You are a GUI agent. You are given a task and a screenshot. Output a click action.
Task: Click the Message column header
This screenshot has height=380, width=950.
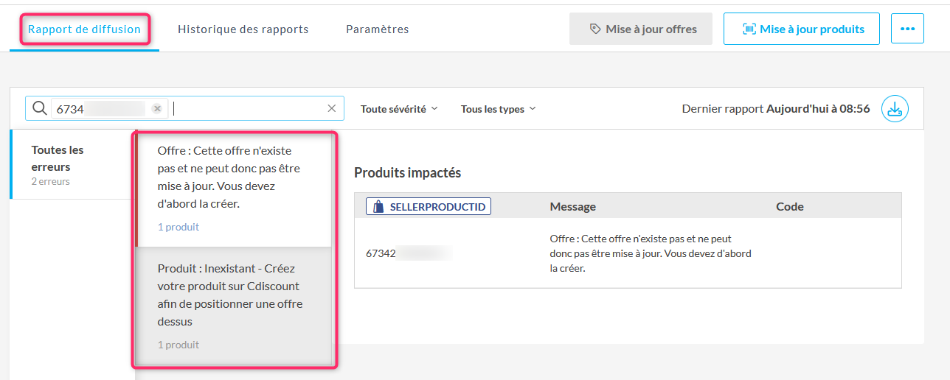[572, 207]
